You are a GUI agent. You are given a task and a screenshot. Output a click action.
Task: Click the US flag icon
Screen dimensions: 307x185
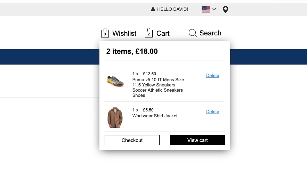(206, 9)
